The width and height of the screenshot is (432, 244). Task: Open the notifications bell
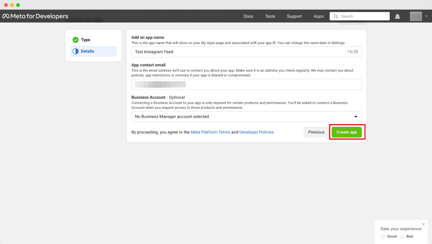click(397, 16)
